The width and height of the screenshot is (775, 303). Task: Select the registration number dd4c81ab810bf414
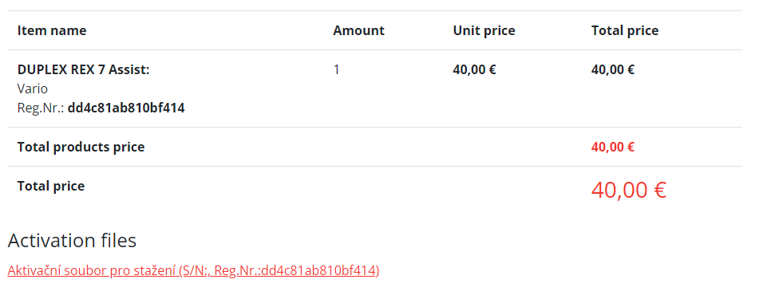pos(126,108)
